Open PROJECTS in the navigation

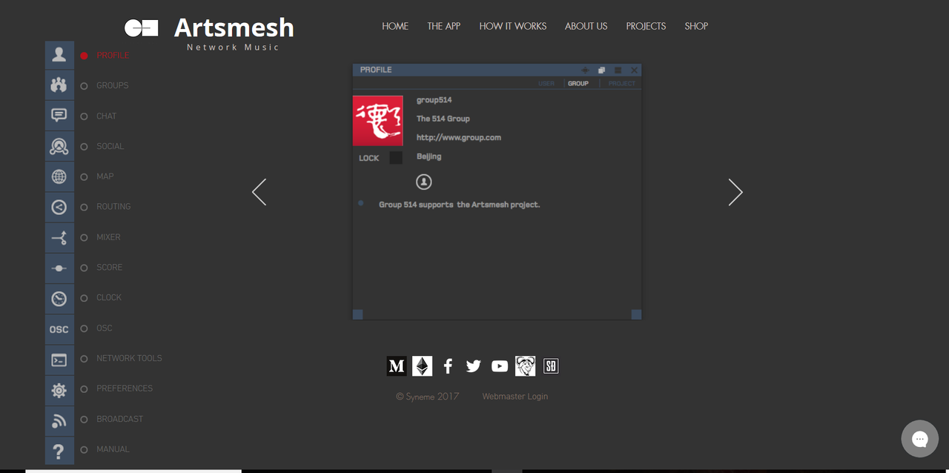(646, 26)
